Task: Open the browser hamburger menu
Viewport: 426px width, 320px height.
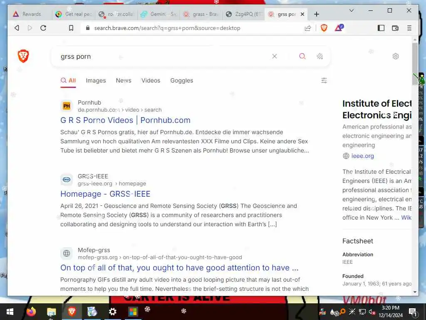Action: 409,28
